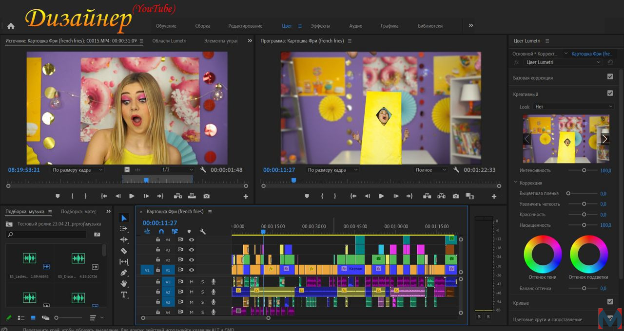624x331 pixels.
Task: Click Insert button in Source monitor
Action: pyautogui.click(x=178, y=196)
